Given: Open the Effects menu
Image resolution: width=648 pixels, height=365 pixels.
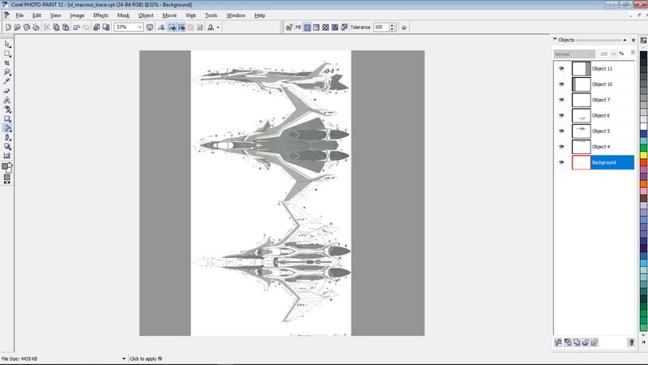Looking at the screenshot, I should coord(100,15).
